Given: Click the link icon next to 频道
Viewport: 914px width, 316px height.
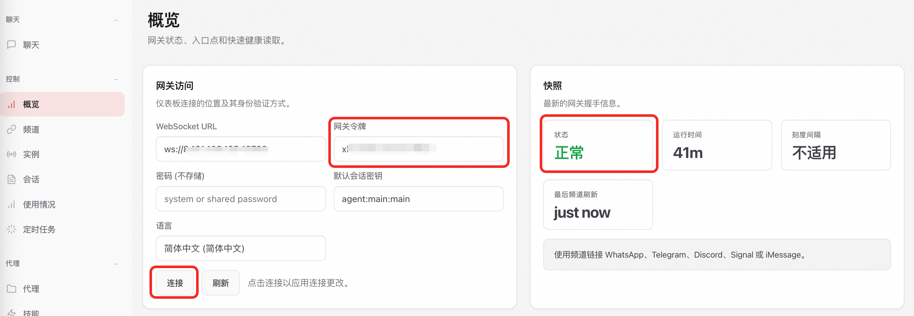Looking at the screenshot, I should 11,130.
